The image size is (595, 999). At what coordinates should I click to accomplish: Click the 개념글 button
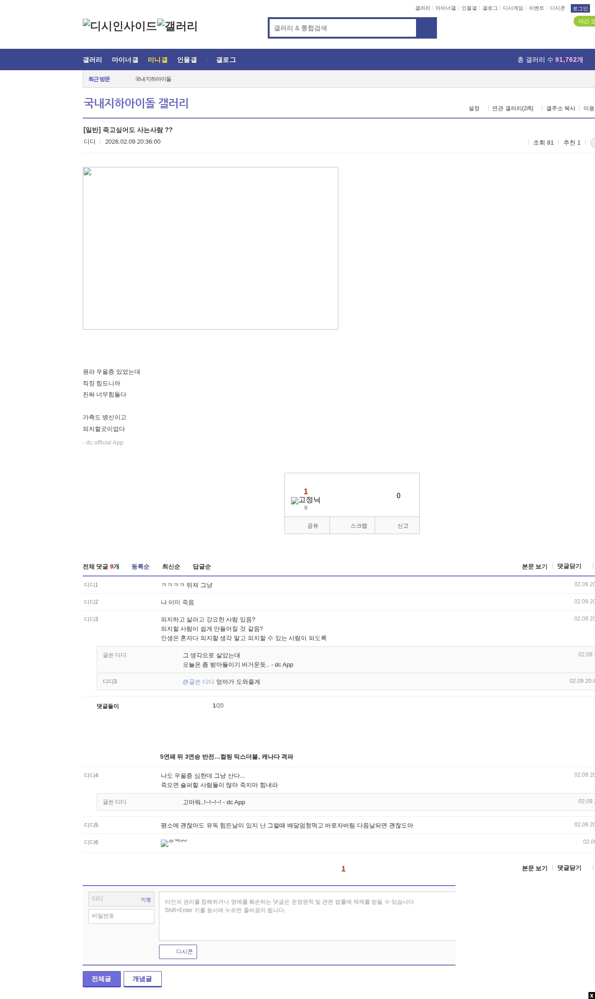tap(142, 979)
